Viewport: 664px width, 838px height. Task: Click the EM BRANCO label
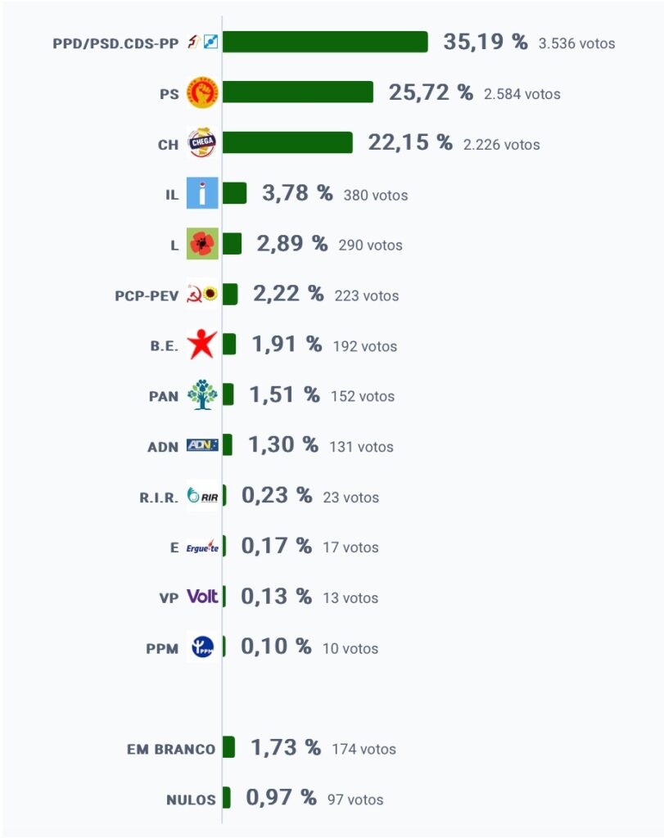pyautogui.click(x=171, y=750)
